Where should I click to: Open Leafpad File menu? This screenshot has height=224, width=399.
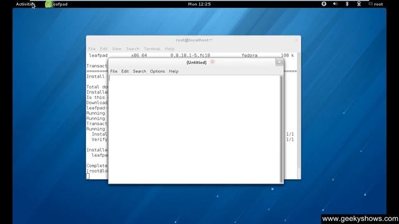coord(113,72)
